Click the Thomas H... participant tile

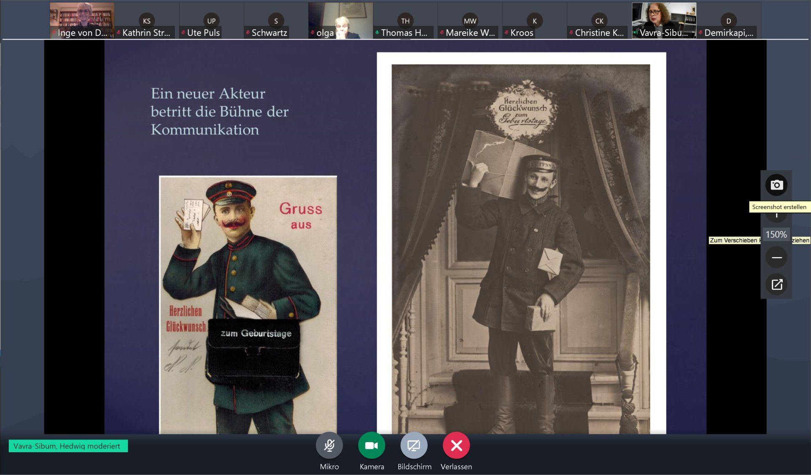(x=405, y=21)
